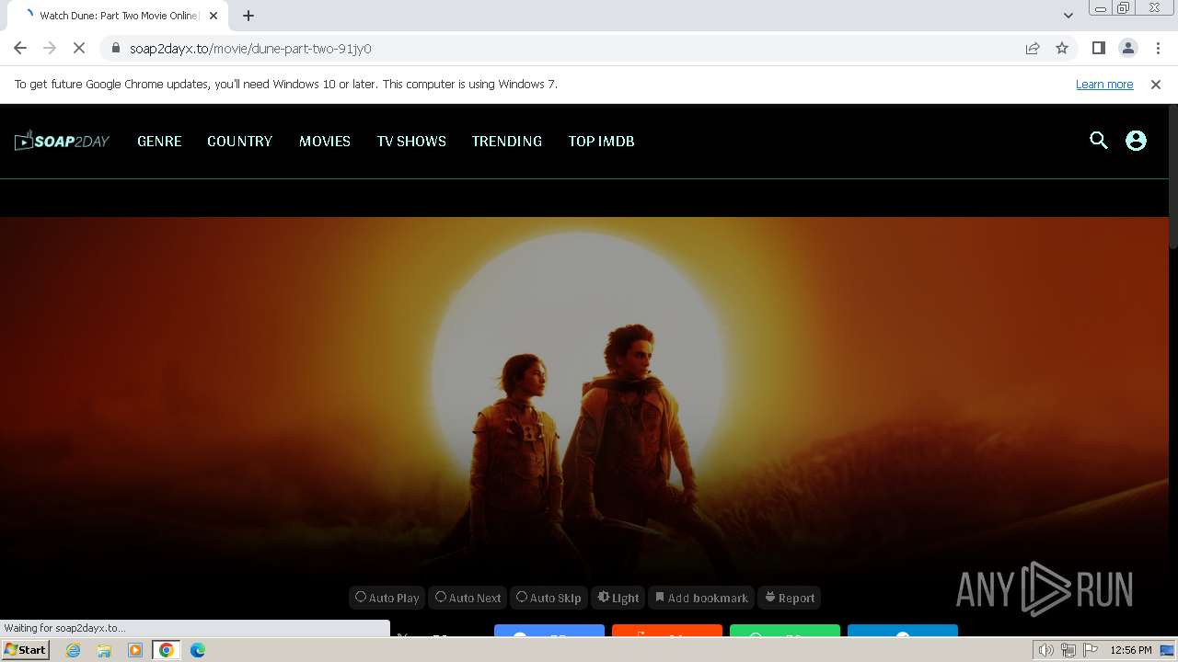Click the address bar URL
The height and width of the screenshot is (662, 1178).
[x=250, y=48]
